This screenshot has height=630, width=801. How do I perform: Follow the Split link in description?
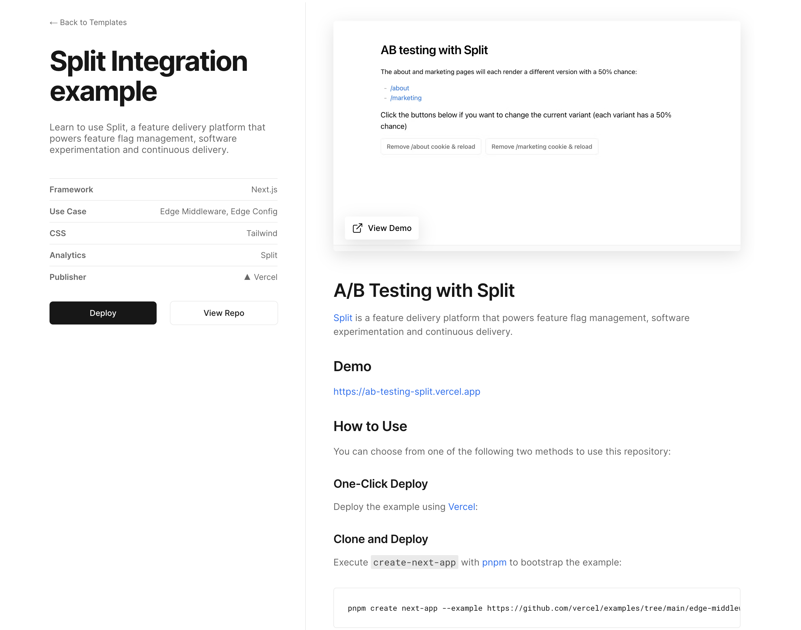(343, 318)
